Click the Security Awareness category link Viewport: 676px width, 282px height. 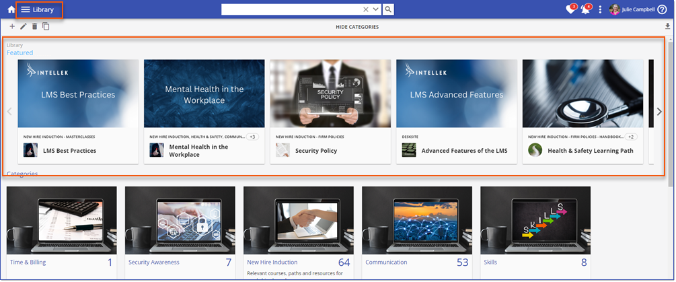pyautogui.click(x=154, y=262)
